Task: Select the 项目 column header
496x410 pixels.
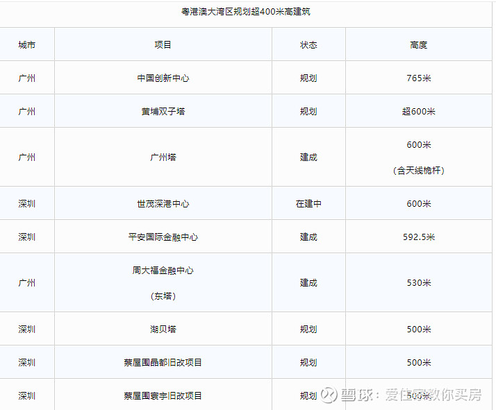Action: (x=163, y=45)
